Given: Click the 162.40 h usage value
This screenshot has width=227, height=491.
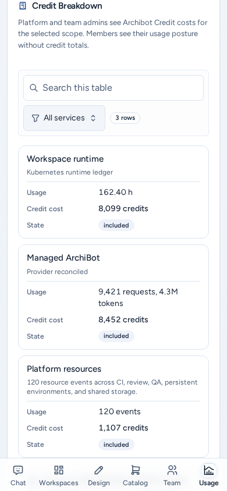Looking at the screenshot, I should point(115,192).
